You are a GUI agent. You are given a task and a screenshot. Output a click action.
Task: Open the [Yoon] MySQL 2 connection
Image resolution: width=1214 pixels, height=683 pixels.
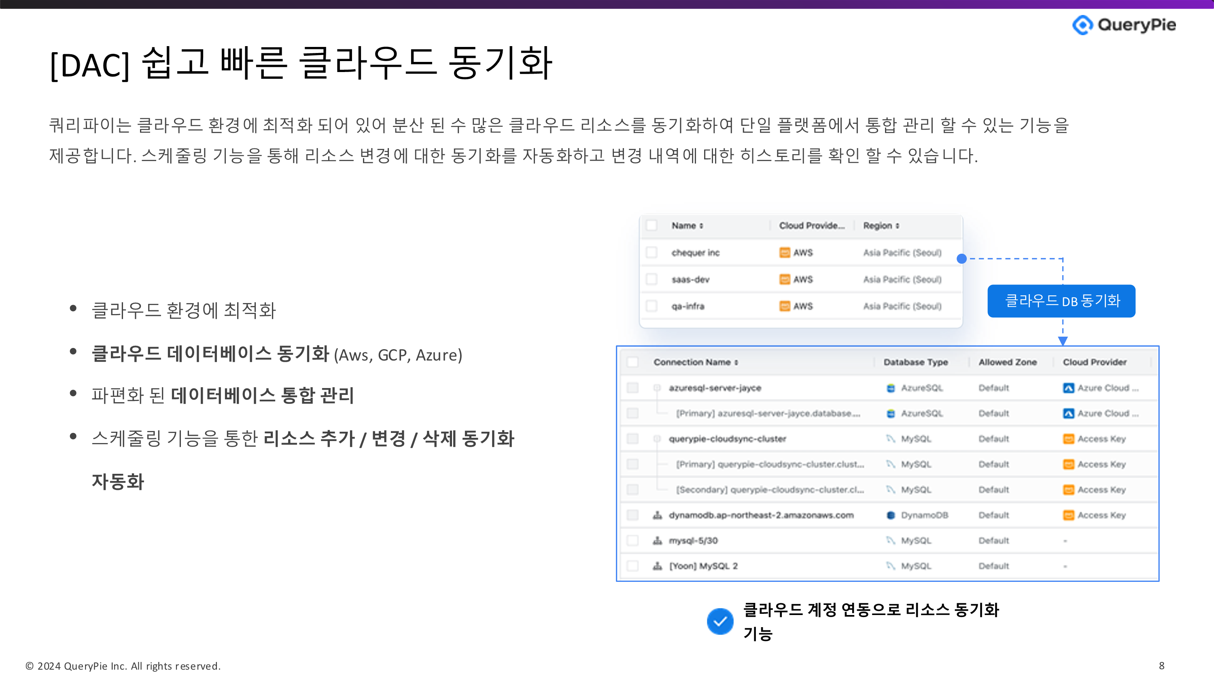703,566
